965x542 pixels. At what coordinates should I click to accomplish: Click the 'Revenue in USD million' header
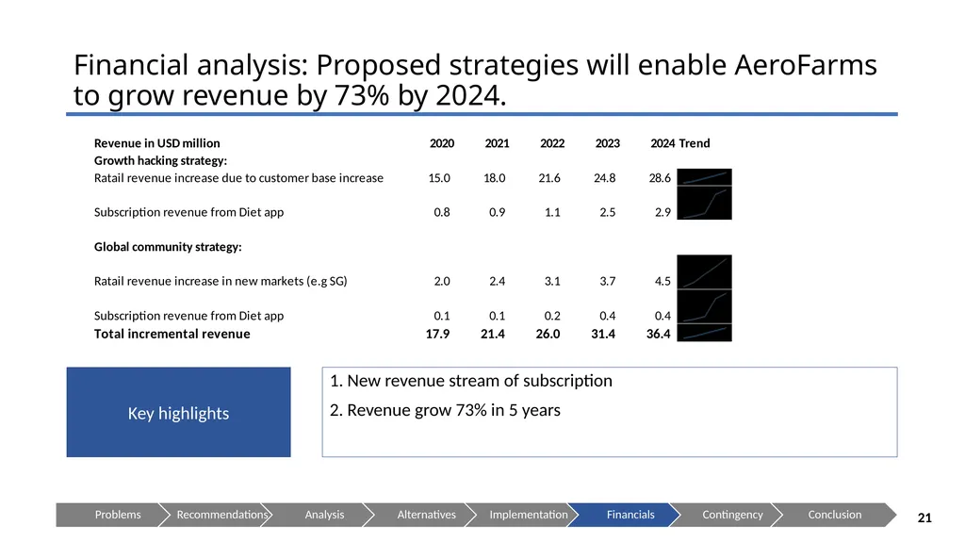pos(157,143)
